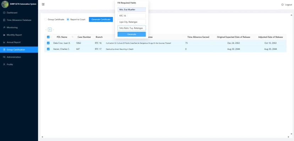Click the Dashboard icon in sidebar
Viewport: 294px width, 141px height.
(4, 13)
